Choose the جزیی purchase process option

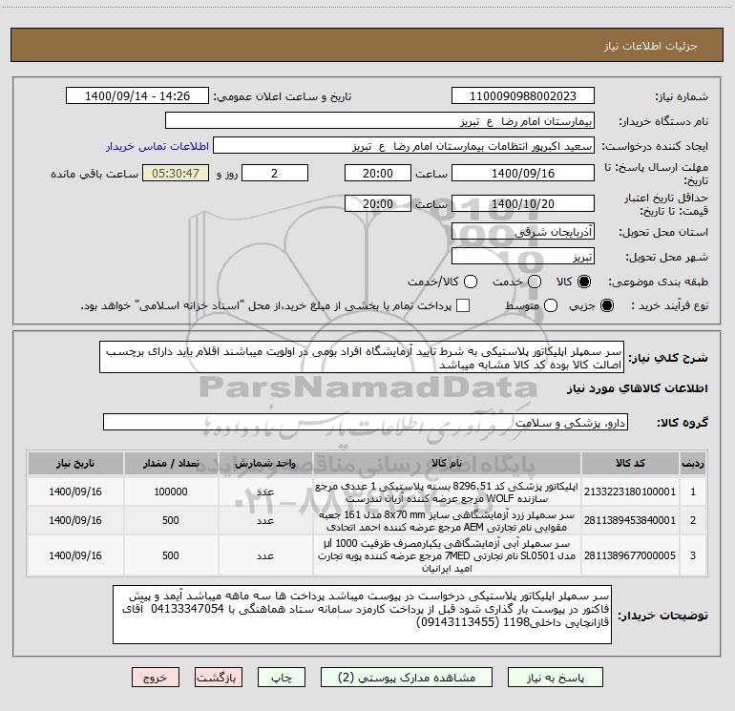[x=606, y=305]
